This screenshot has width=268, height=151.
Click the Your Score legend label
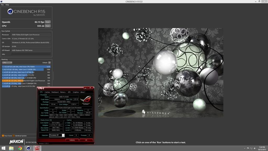pos(8,136)
